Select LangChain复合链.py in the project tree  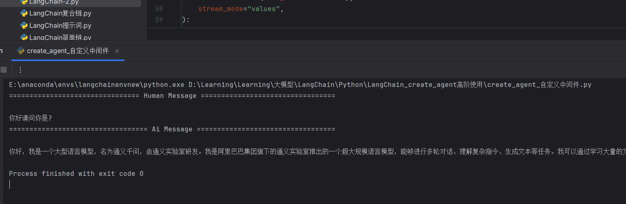[x=56, y=13]
